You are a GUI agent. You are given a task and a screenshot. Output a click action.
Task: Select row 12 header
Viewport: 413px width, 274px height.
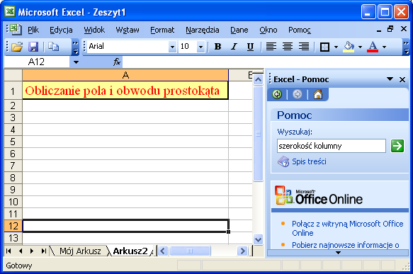[x=13, y=226]
